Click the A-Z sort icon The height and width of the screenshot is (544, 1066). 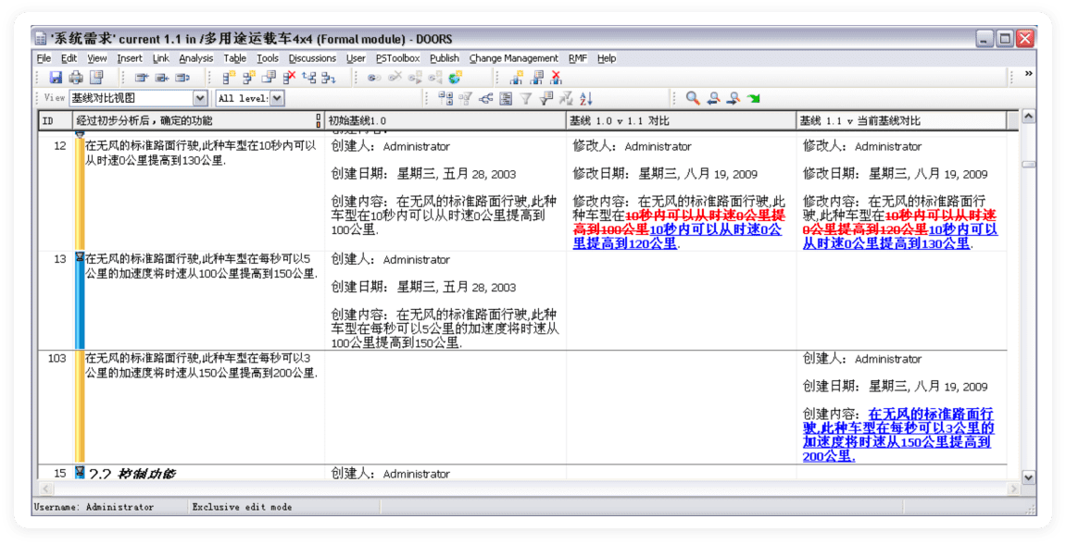[x=586, y=98]
